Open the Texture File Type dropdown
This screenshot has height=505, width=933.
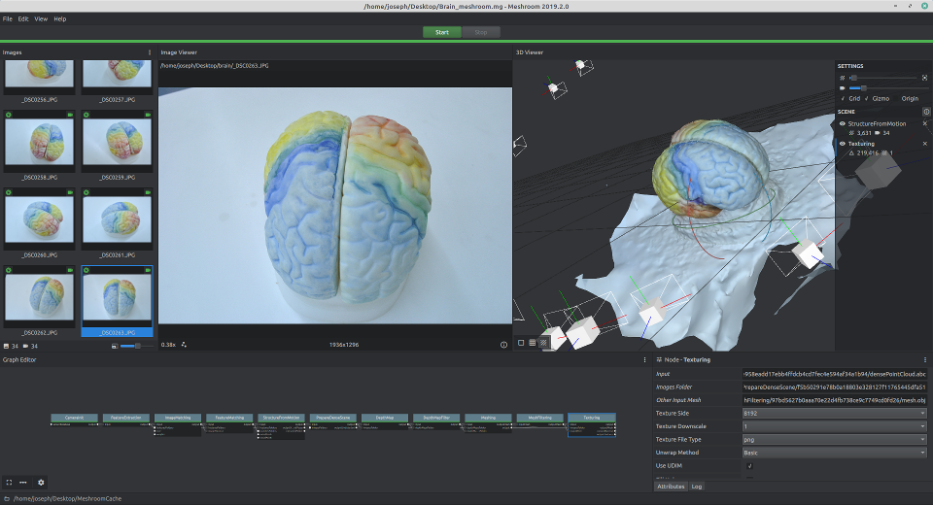[x=833, y=440]
